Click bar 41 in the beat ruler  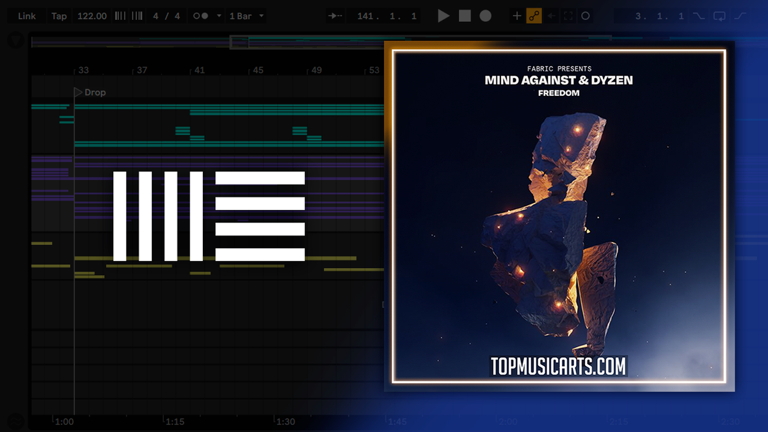point(200,70)
